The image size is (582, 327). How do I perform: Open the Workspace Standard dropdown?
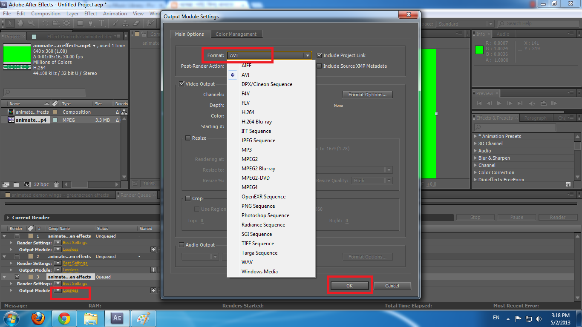(x=465, y=24)
